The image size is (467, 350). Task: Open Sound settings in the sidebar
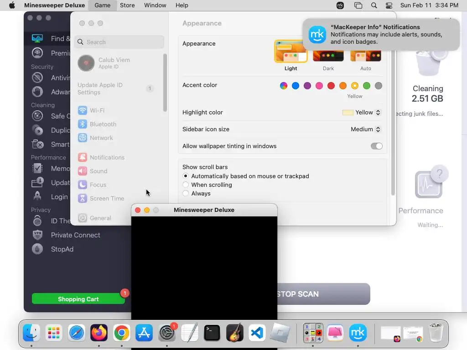pos(93,171)
